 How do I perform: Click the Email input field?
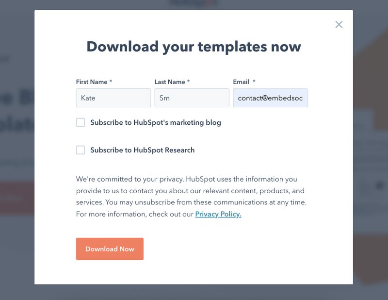click(x=270, y=98)
